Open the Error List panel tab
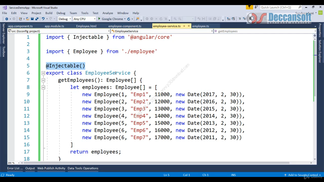The image size is (324, 182). point(15,168)
